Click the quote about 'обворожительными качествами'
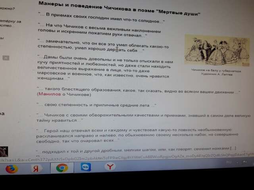The height and width of the screenshot is (190, 254). click(x=143, y=118)
